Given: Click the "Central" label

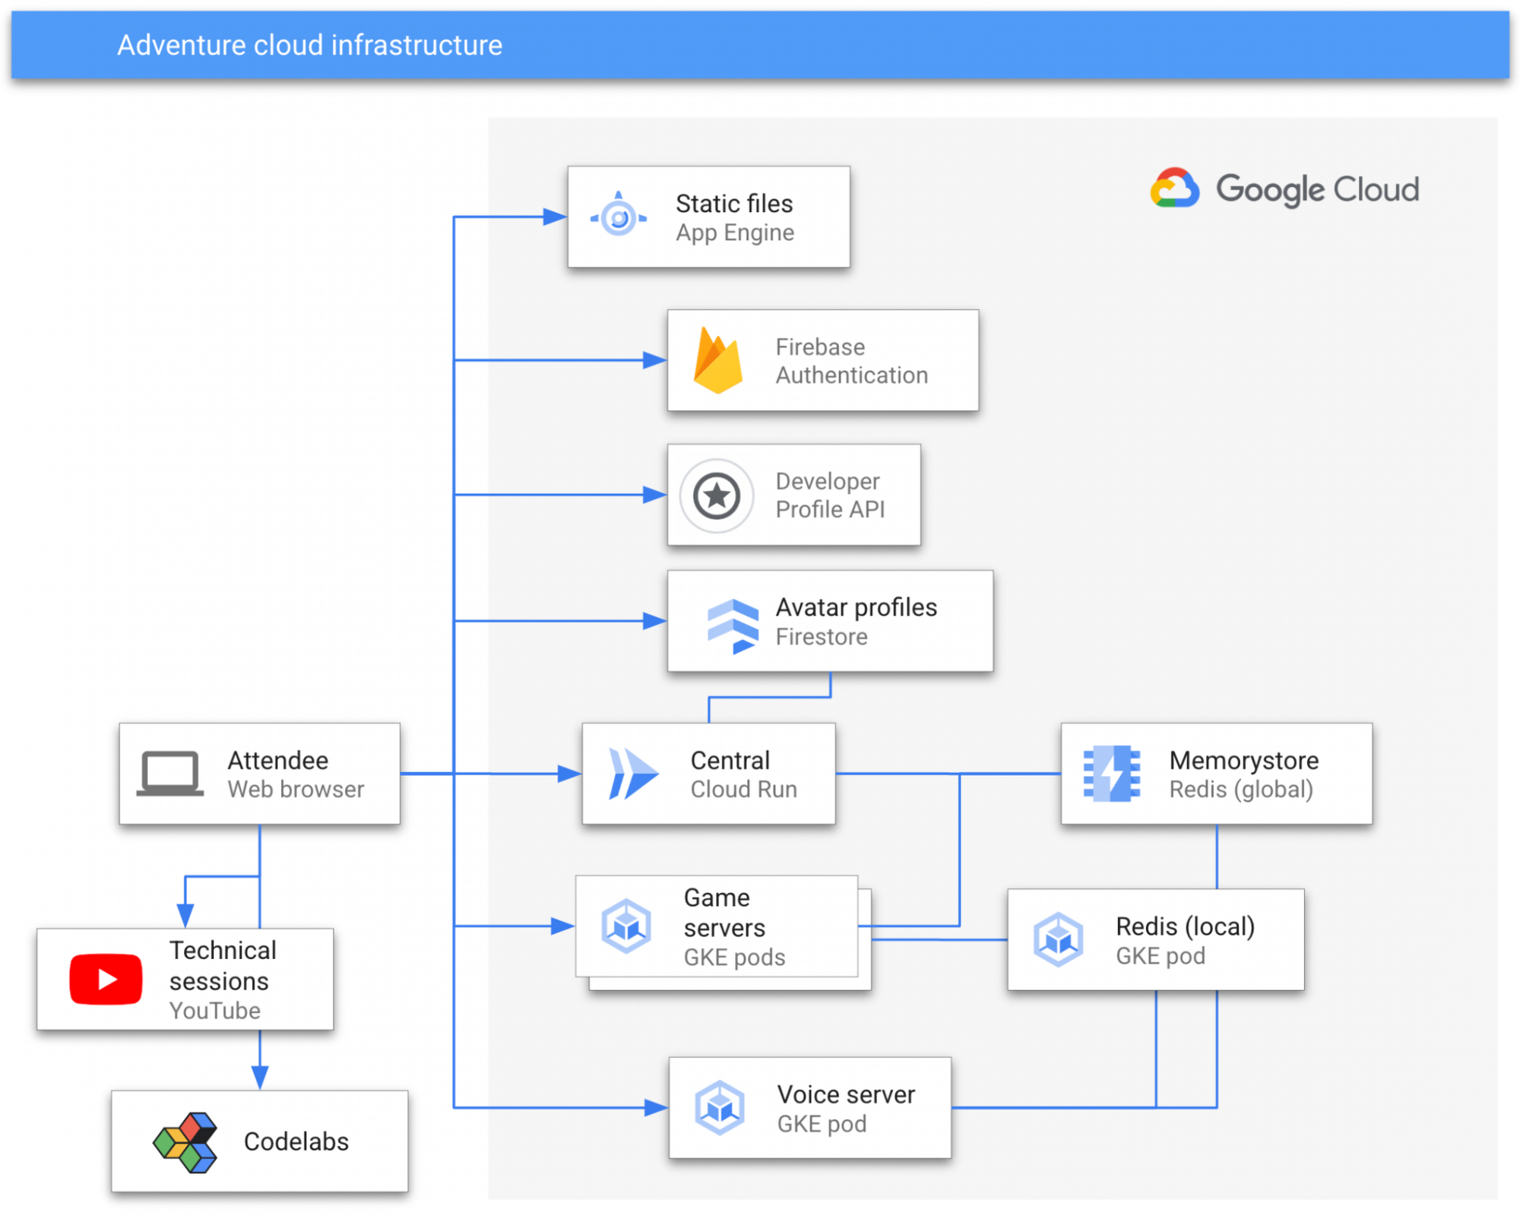Looking at the screenshot, I should pyautogui.click(x=730, y=761).
